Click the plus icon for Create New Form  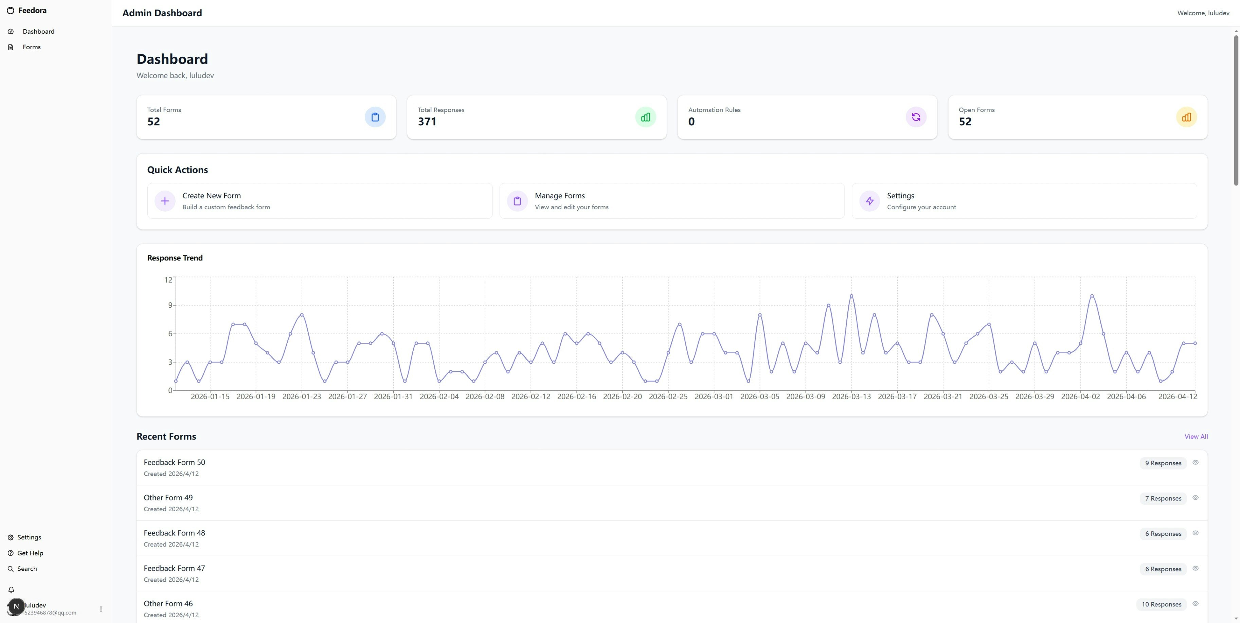(x=165, y=201)
